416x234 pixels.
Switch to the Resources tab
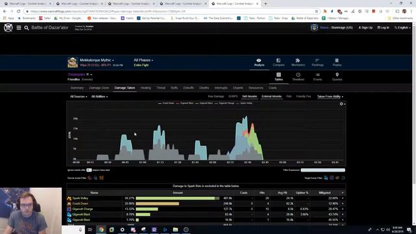[x=255, y=88]
